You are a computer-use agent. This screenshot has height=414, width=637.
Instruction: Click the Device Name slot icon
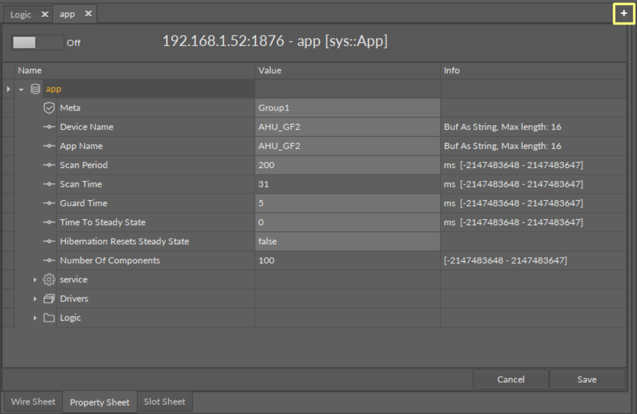pos(49,127)
